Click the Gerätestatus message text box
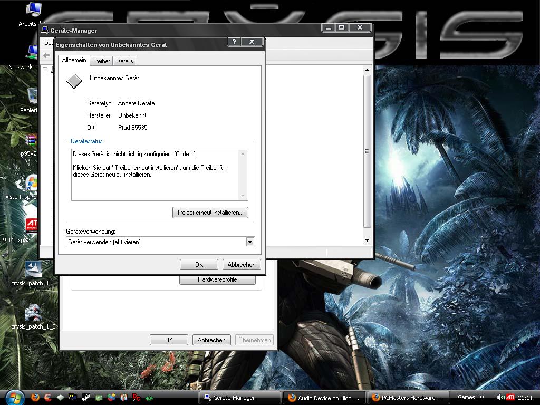 coord(159,175)
